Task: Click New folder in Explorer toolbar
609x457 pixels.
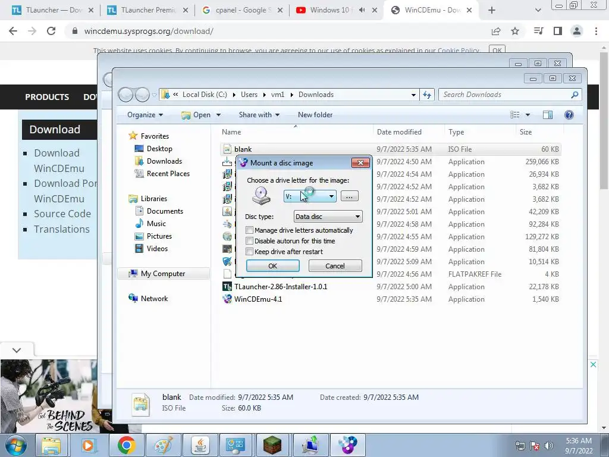Action: [x=315, y=115]
